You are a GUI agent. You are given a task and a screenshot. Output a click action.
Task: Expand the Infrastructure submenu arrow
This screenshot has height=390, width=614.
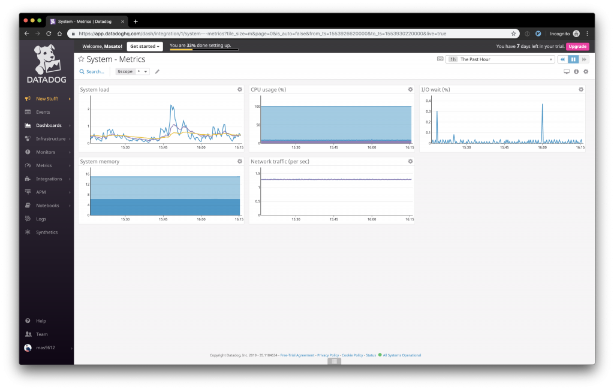click(70, 139)
